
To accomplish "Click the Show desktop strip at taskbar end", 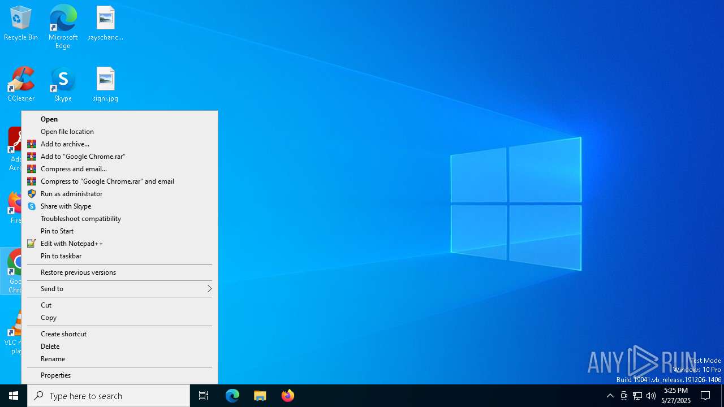I will pos(722,396).
